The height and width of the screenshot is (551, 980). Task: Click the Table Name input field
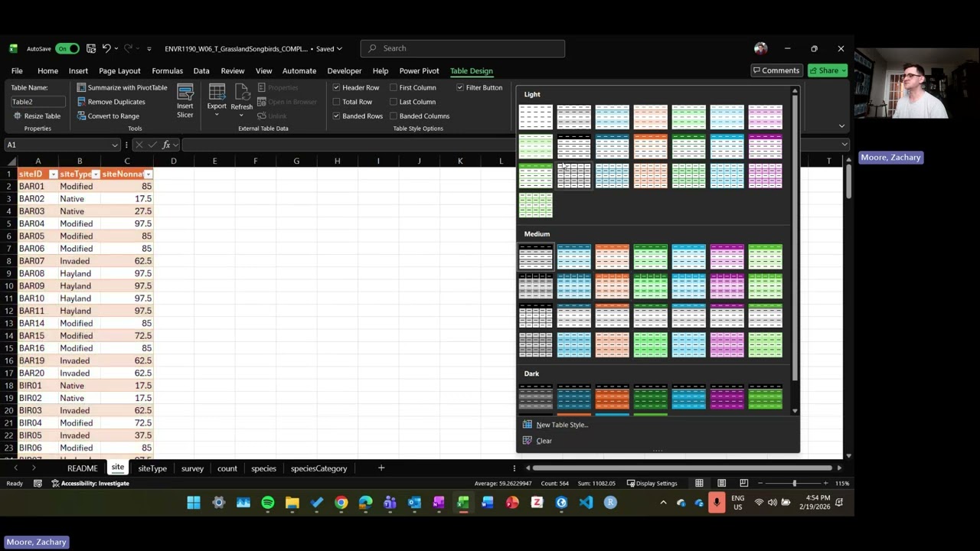pyautogui.click(x=38, y=102)
